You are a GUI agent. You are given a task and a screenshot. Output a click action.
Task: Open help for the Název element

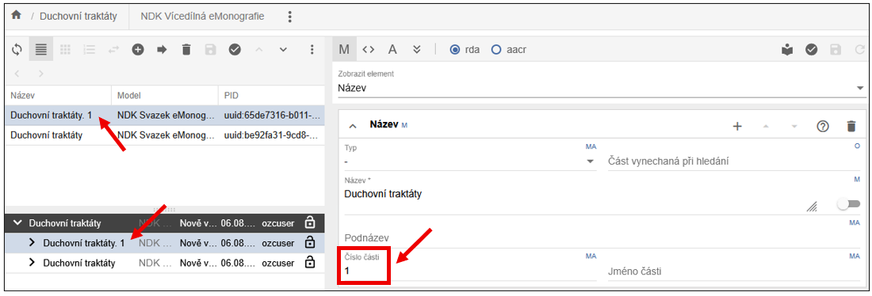coord(823,126)
